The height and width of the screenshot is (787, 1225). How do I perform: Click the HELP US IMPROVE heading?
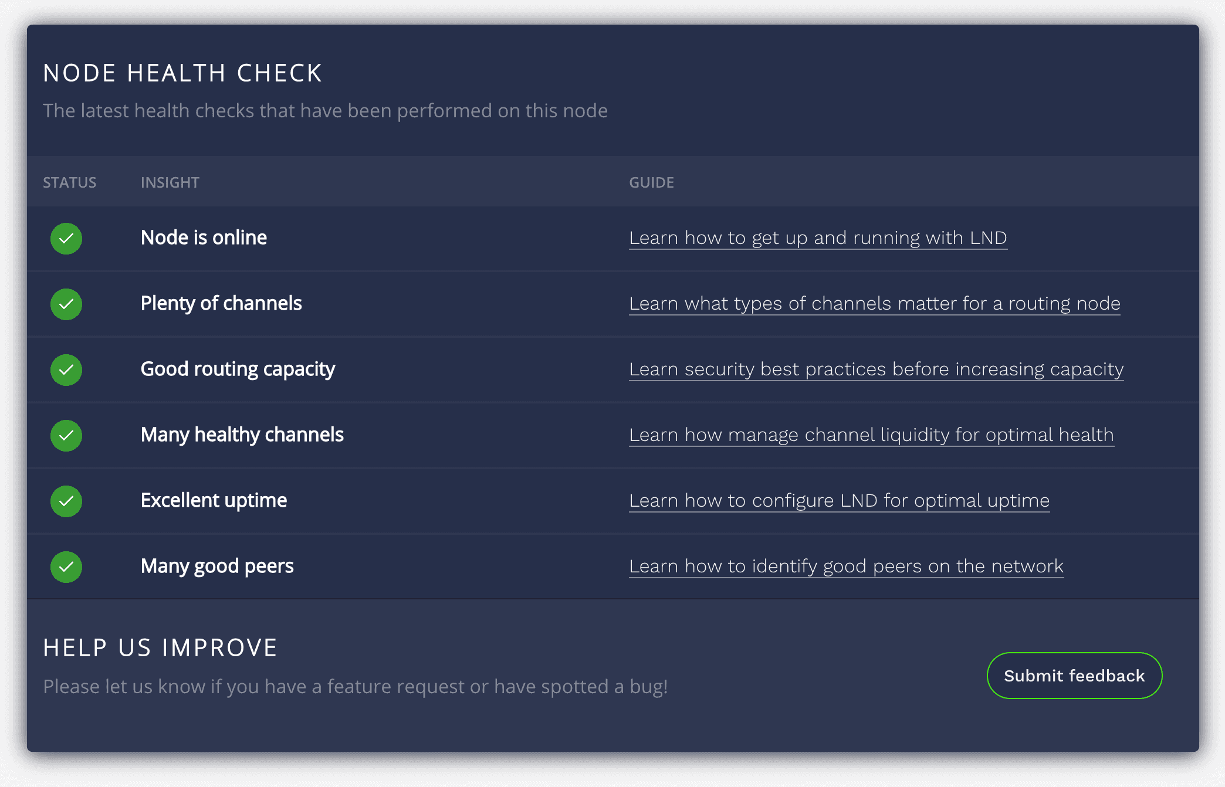tap(160, 647)
